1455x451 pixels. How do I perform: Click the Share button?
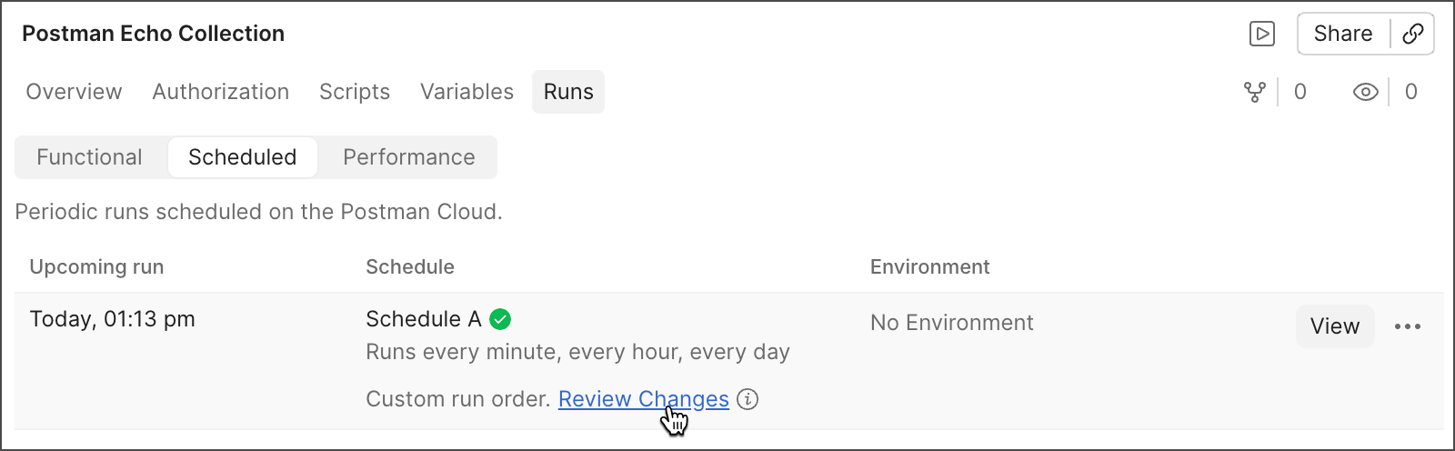(x=1342, y=35)
